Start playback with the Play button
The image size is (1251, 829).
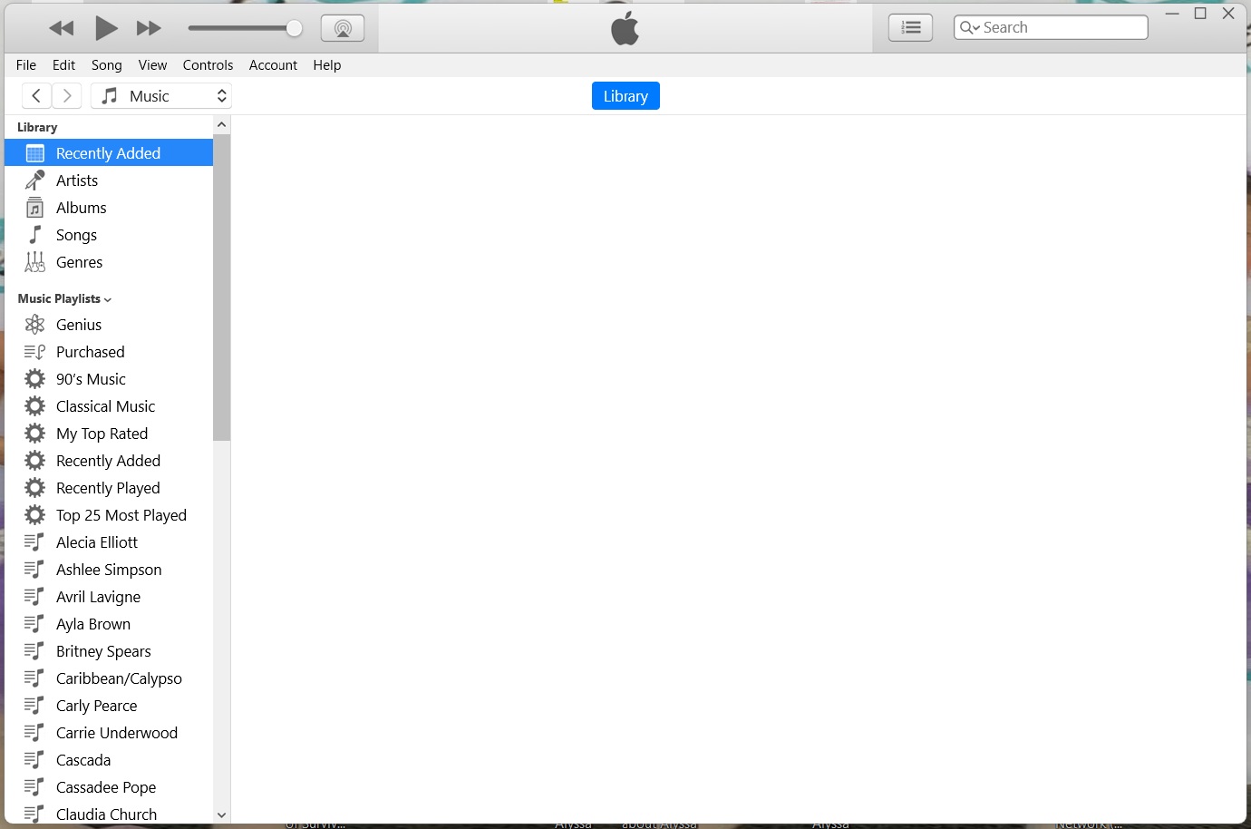[x=106, y=28]
